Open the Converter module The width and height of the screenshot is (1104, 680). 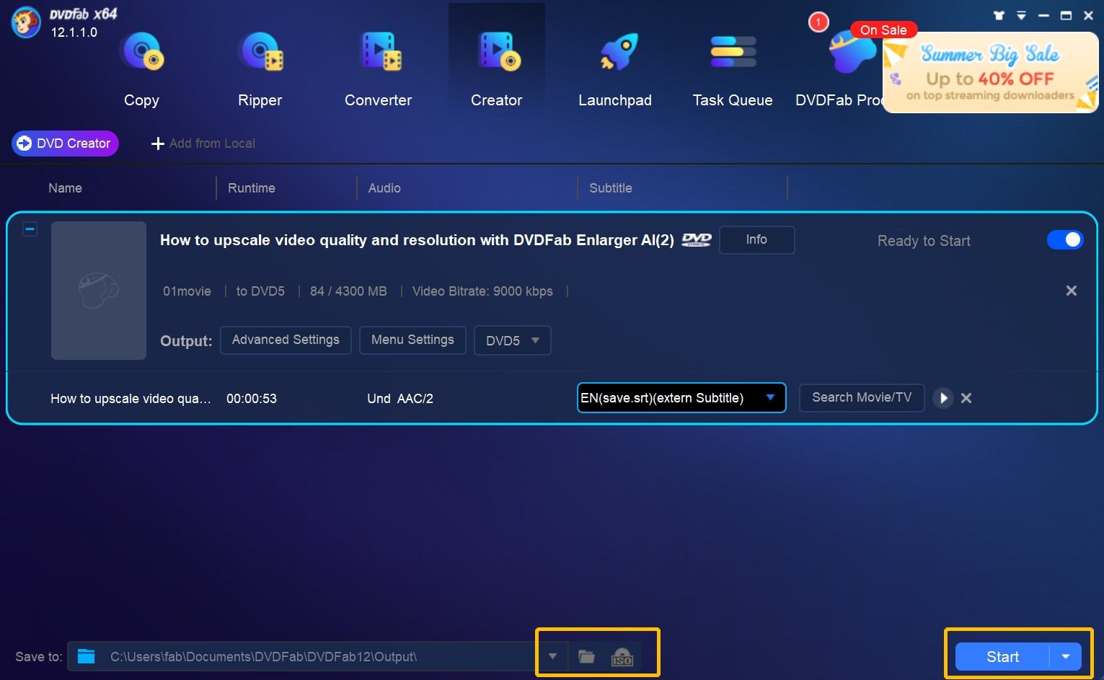(378, 69)
